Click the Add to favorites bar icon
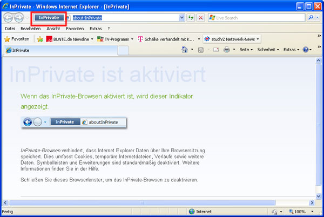Viewport: 324px width, 217px height. point(40,39)
